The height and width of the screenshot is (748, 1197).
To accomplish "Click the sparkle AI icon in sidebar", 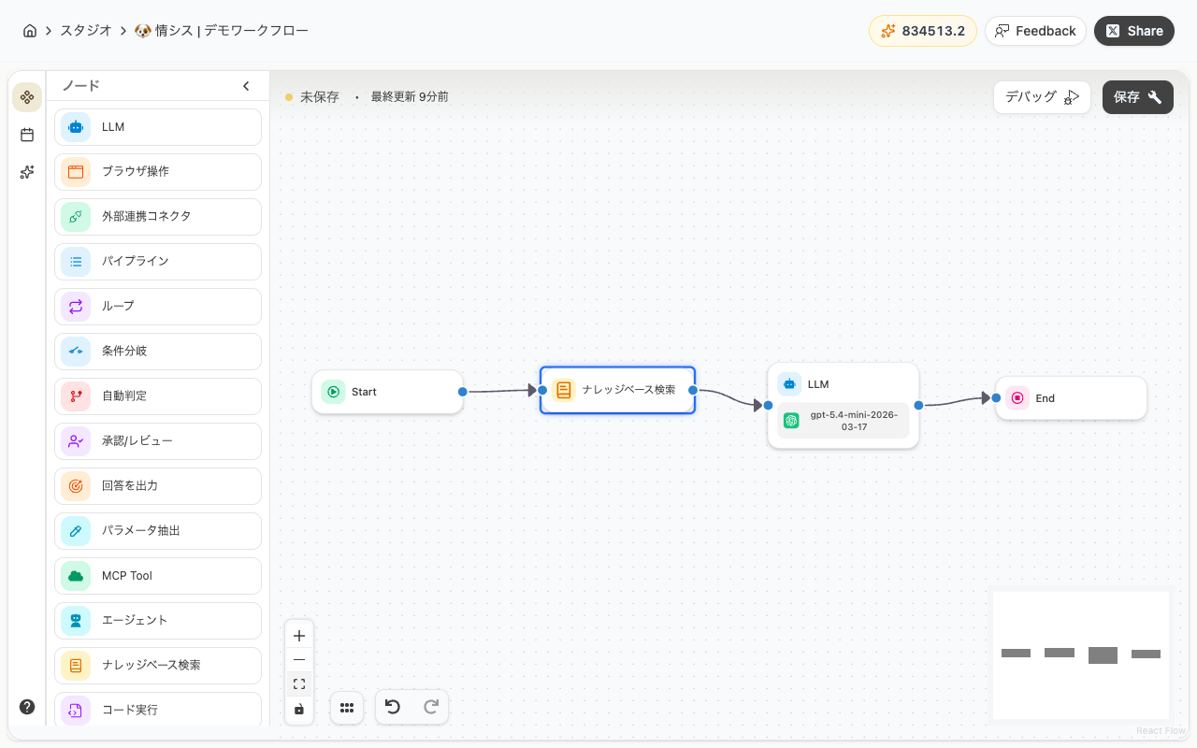I will tap(27, 172).
